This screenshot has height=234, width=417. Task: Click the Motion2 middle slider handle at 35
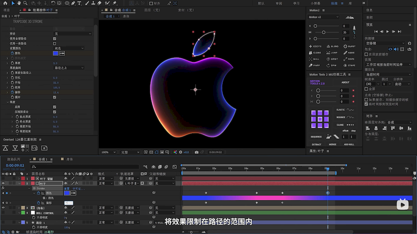324,32
